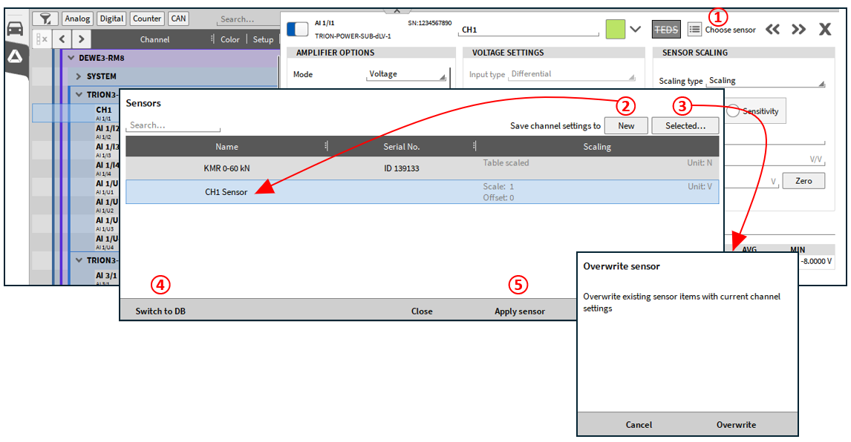This screenshot has width=851, height=442.
Task: Open the Mode Voltage dropdown
Action: pyautogui.click(x=408, y=74)
